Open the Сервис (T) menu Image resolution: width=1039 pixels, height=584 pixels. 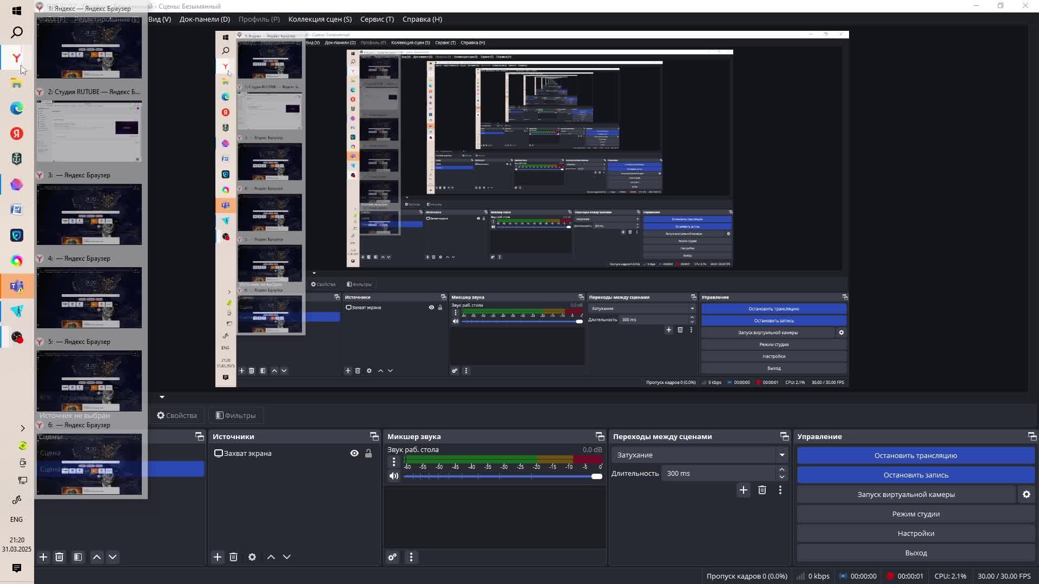(377, 19)
